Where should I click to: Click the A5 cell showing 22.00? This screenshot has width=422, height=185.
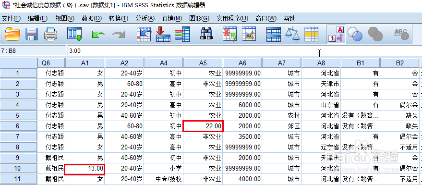click(203, 126)
